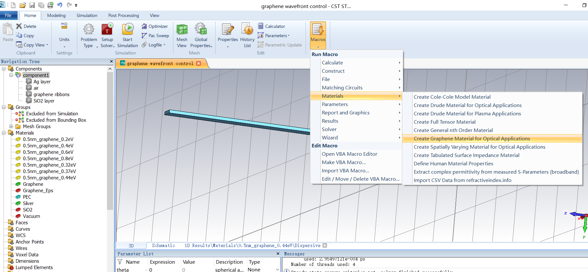This screenshot has height=272, width=588.
Task: Select Excluded from Bounding Box group
Action: [56, 120]
